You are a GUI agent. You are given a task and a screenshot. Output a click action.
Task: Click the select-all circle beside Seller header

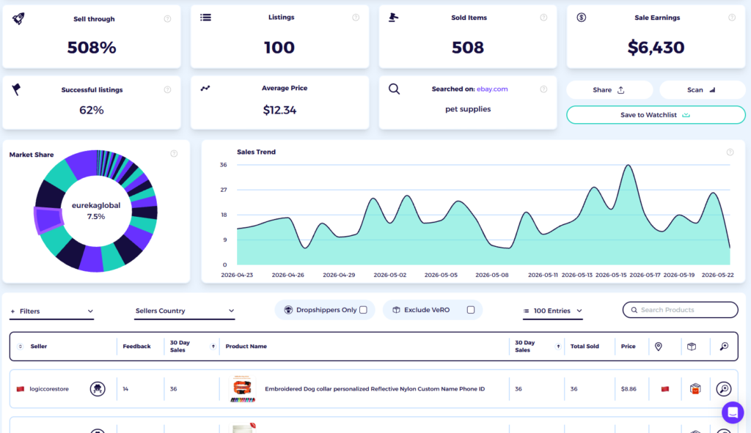20,347
